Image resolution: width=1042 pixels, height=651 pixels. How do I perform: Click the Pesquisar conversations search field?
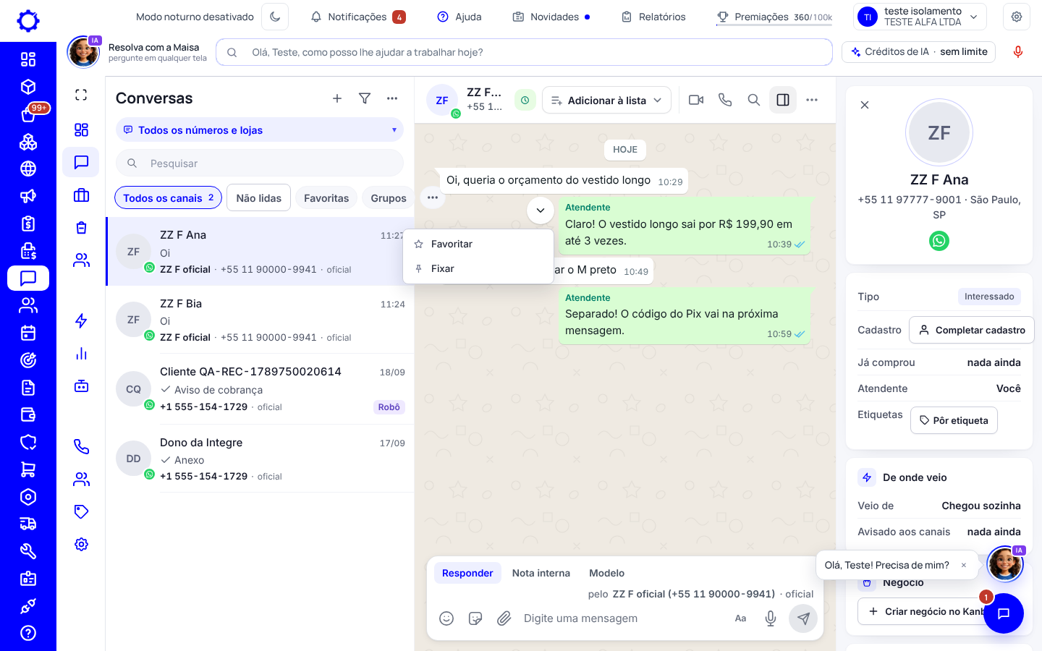click(x=260, y=163)
